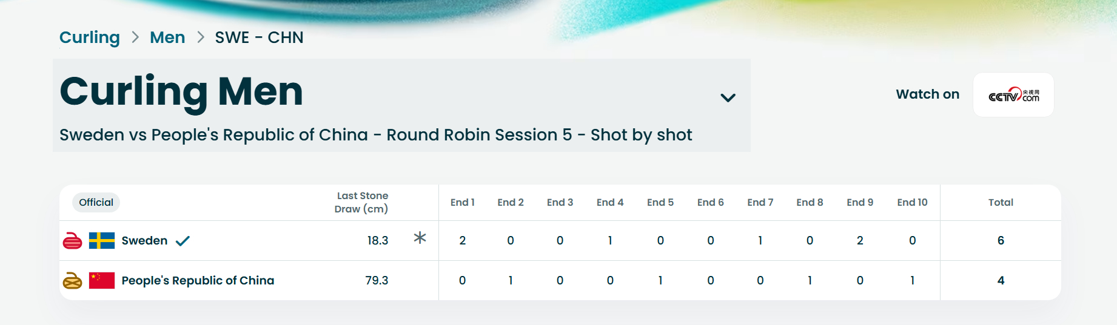Click the breadcrumb arrow after Men
Screen dimensions: 1117x325
pyautogui.click(x=200, y=38)
